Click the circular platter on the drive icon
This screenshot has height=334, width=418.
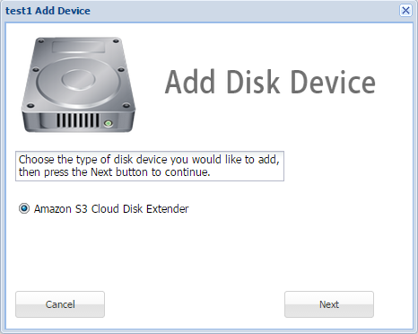(78, 81)
